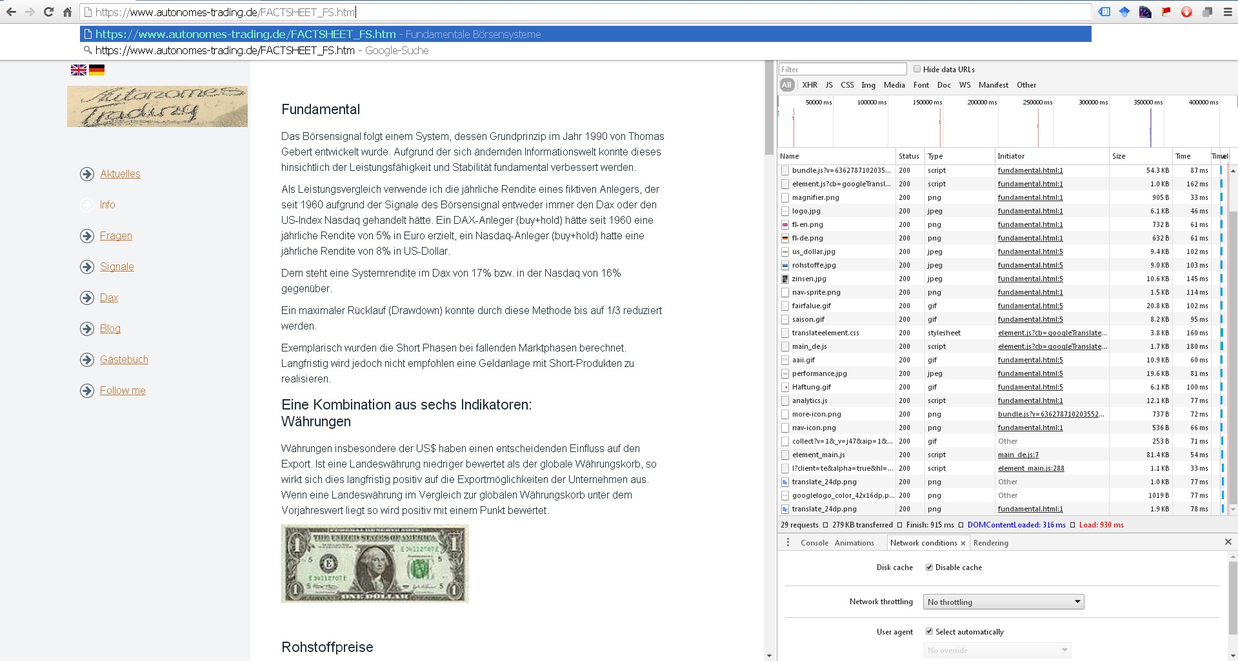
Task: Click the red flag extension icon
Action: [x=1166, y=12]
